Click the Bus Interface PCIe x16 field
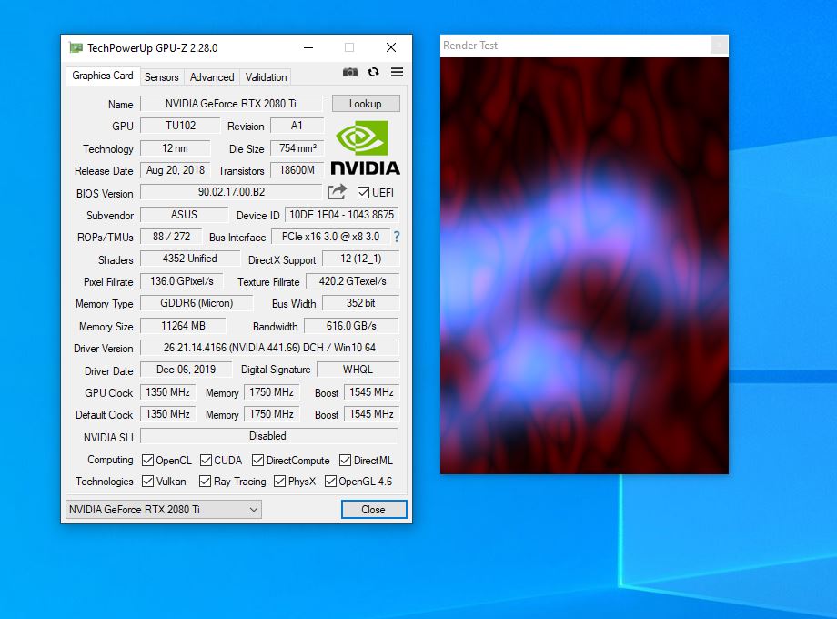837x619 pixels. point(331,237)
